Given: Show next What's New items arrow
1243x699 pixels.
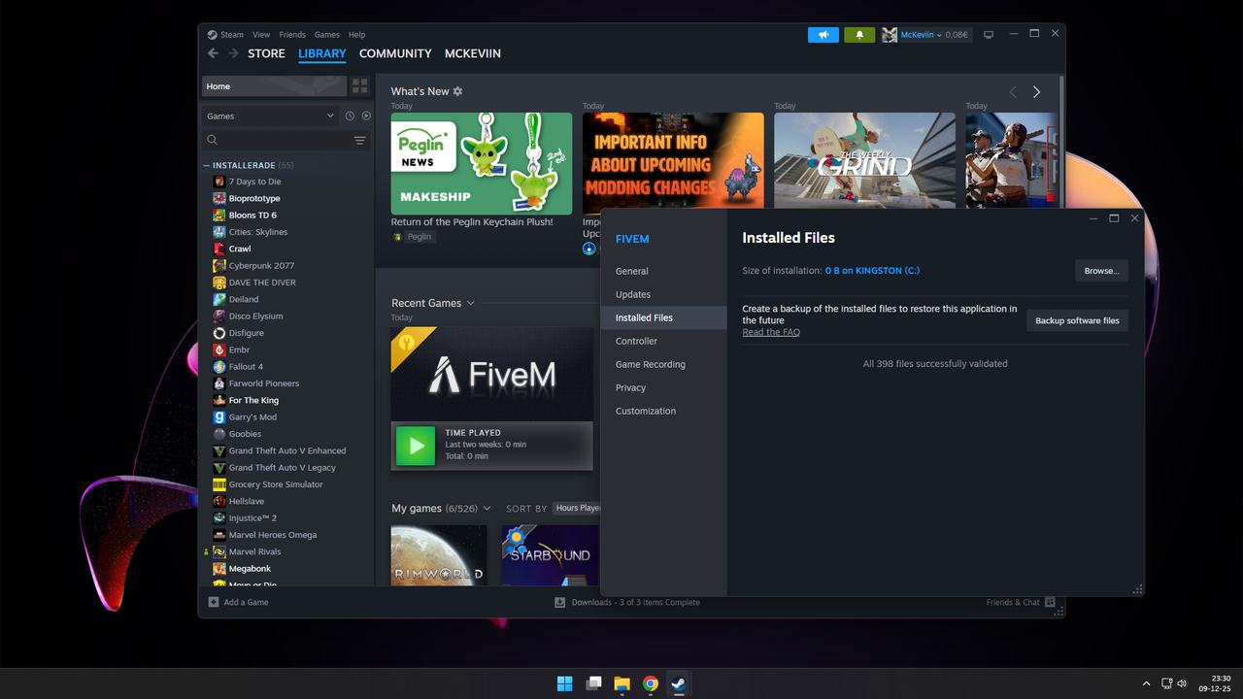Looking at the screenshot, I should click(x=1036, y=92).
